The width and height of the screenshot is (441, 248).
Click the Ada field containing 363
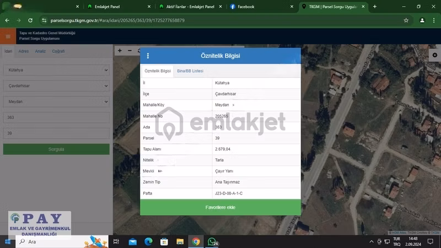56,117
